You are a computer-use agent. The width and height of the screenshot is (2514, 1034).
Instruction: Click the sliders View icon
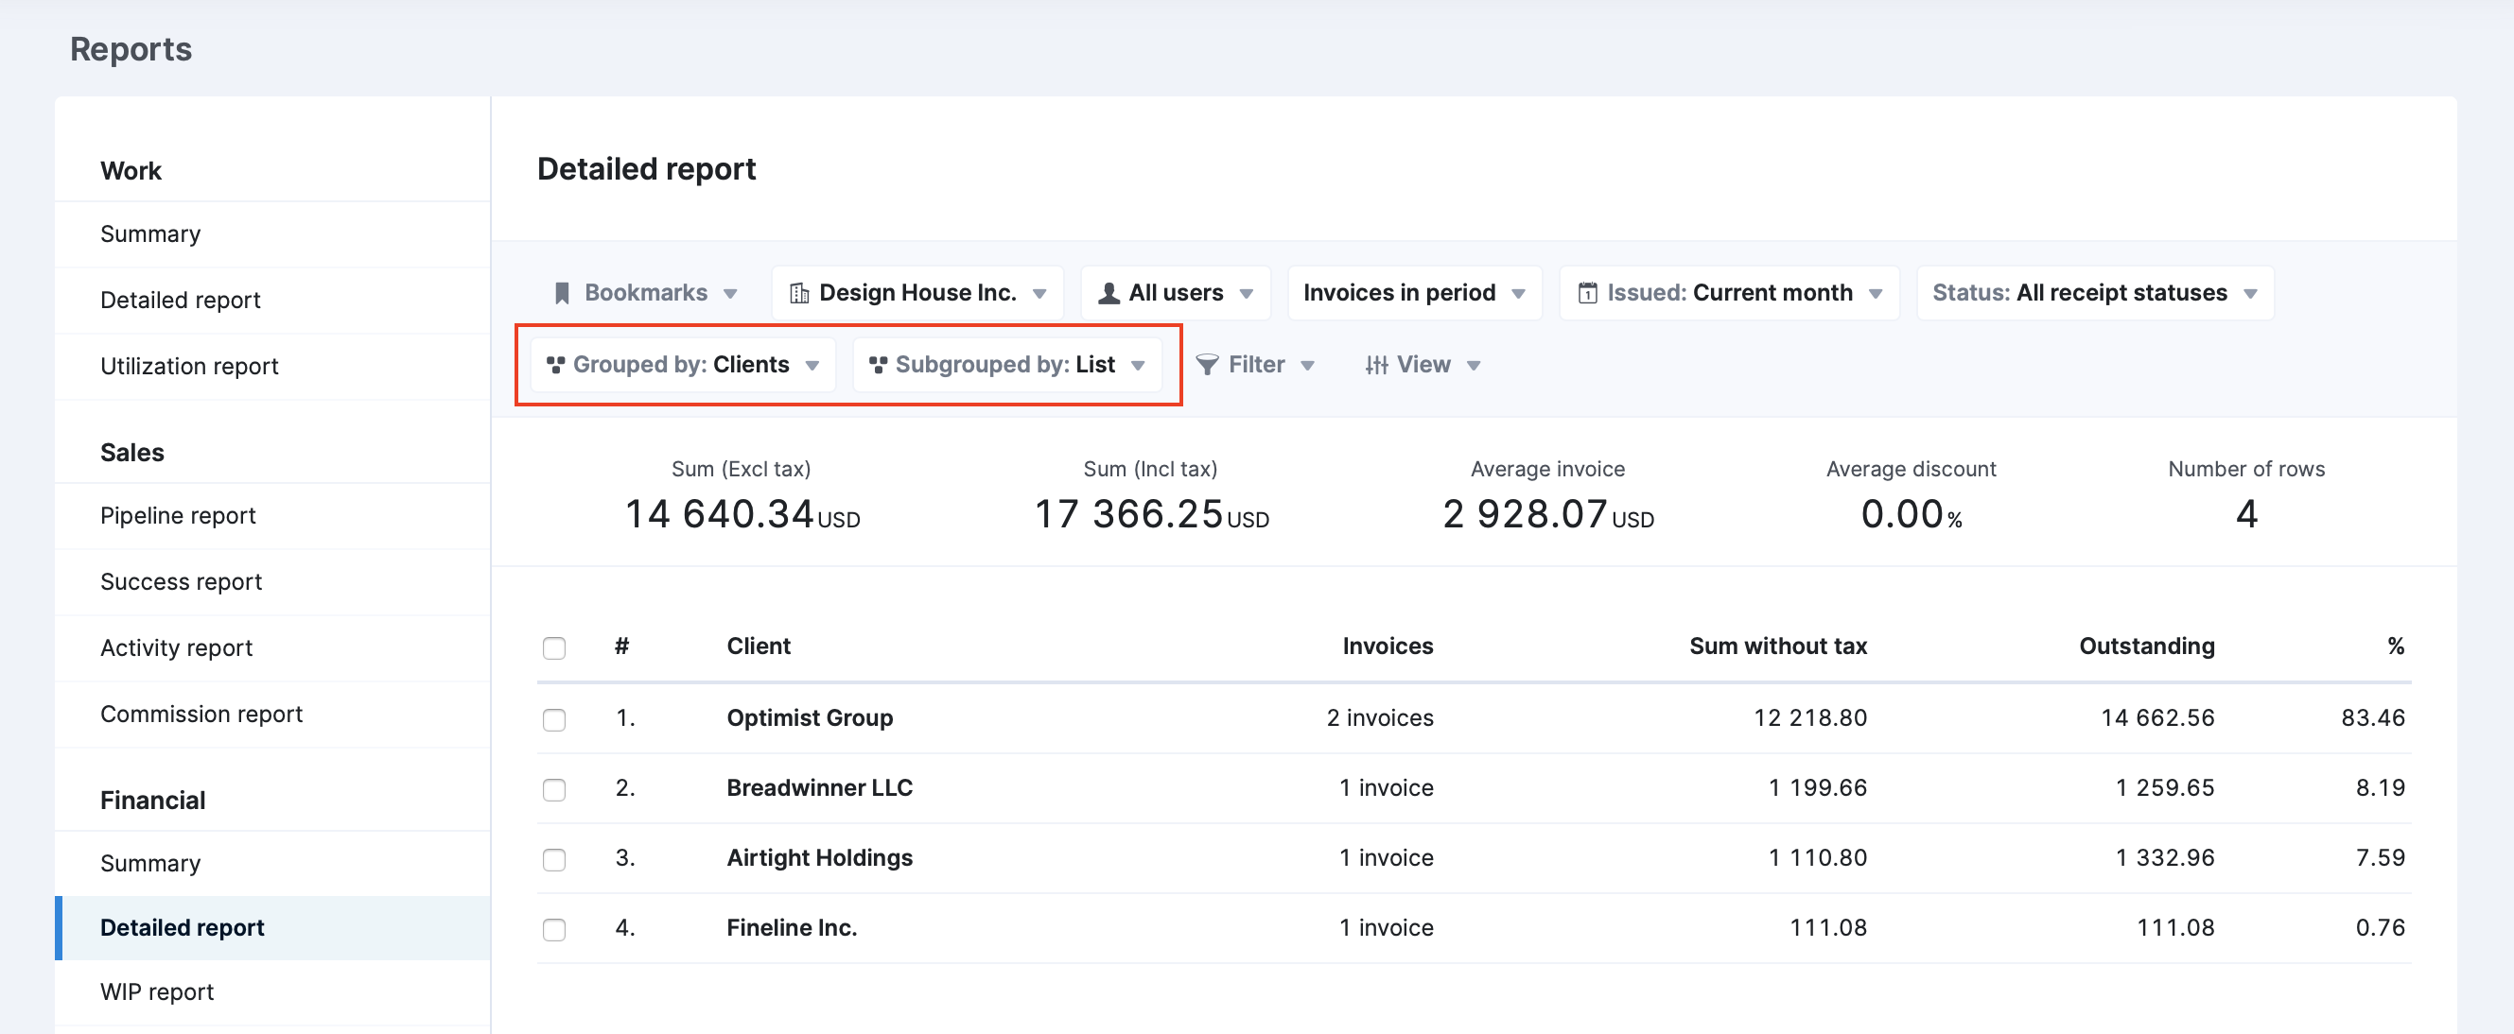click(x=1376, y=365)
